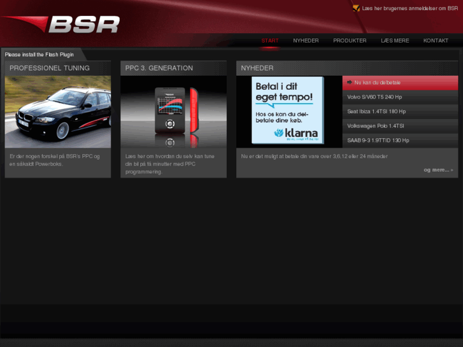
Task: Click the arrow icon beside Nu kan du delbetale
Action: tap(349, 82)
